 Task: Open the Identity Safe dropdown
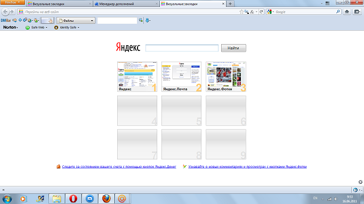[x=67, y=28]
